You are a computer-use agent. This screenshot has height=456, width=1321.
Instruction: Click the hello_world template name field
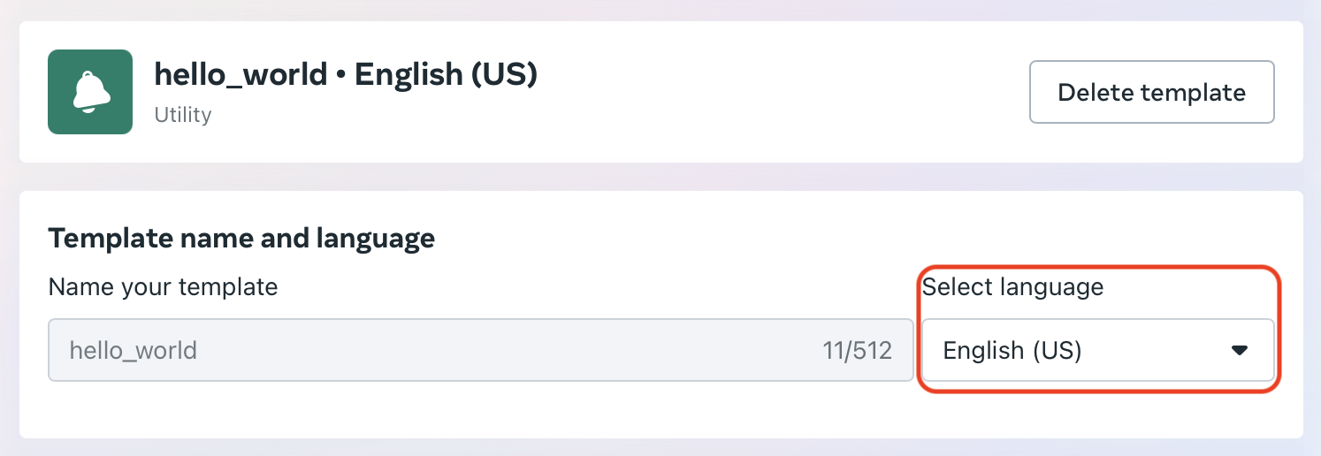click(480, 350)
